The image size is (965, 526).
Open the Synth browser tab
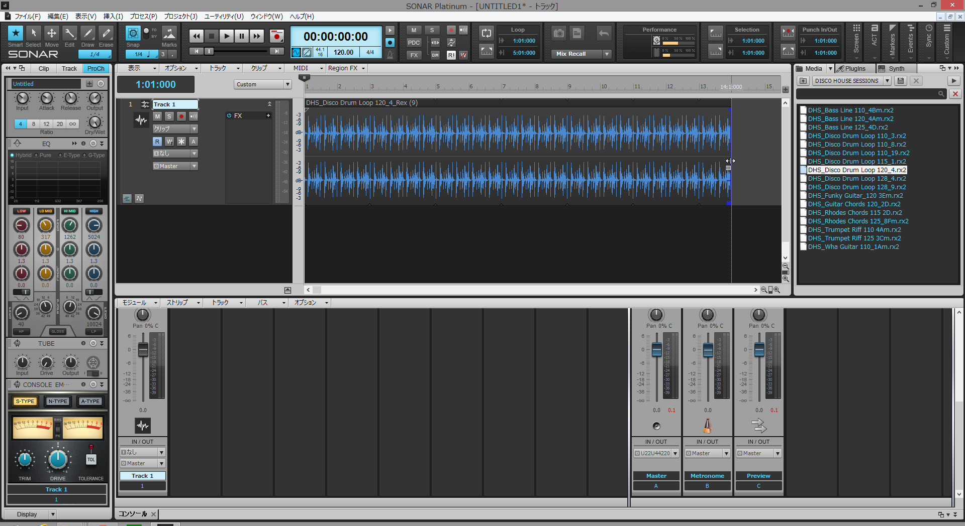click(896, 69)
